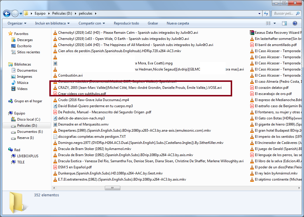The width and height of the screenshot is (304, 217).
Task: Open the view options dropdown arrow
Action: [275, 23]
